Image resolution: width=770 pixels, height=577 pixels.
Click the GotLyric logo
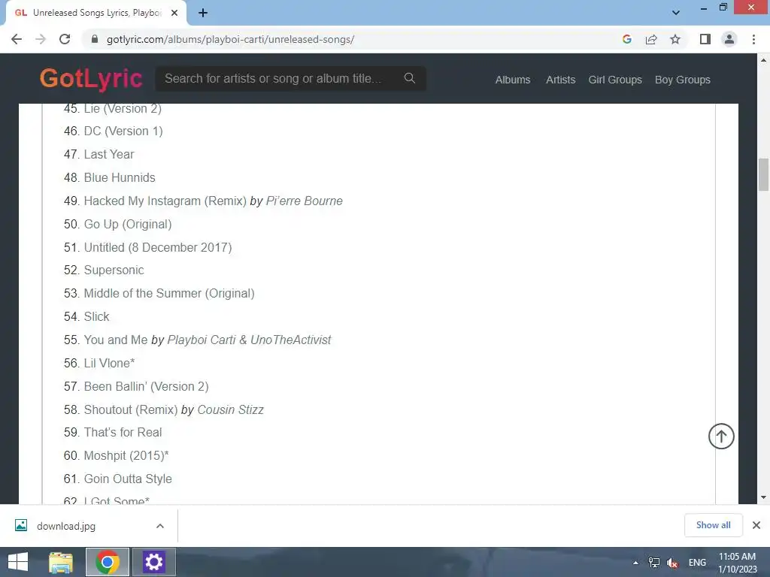click(91, 78)
